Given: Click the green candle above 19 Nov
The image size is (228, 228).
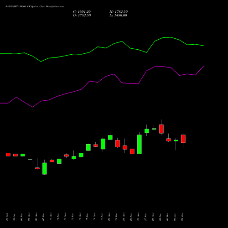Looking at the screenshot, I should [103, 144].
